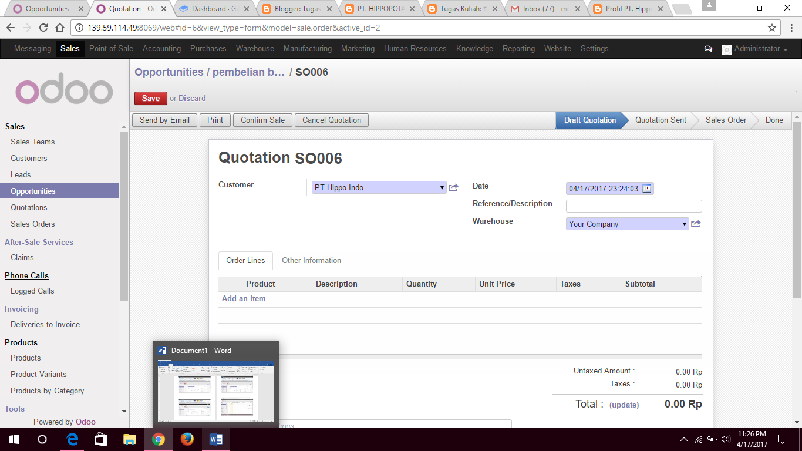Click the Print button
The image size is (802, 451).
coord(215,120)
